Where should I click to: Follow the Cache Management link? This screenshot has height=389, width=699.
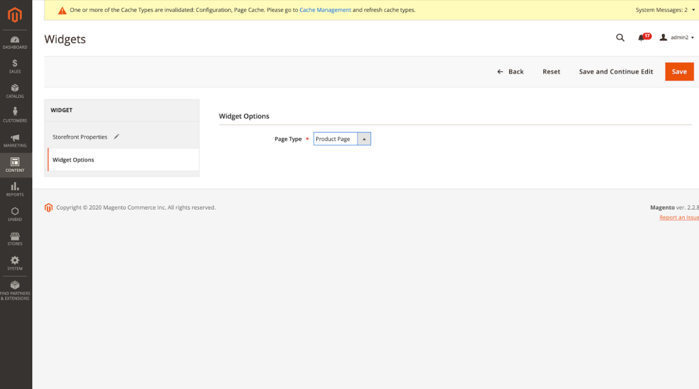[325, 10]
